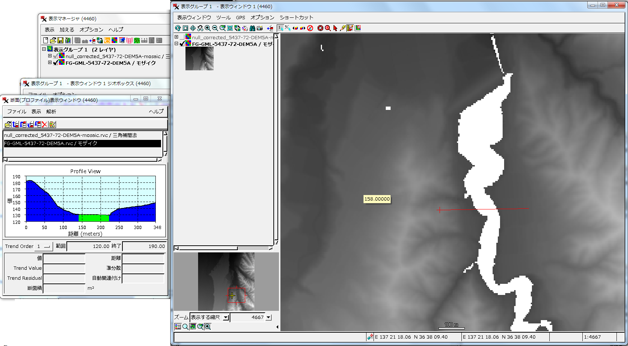
Task: Click the horizontal scrollbar under the sidebar layer list
Action: pos(224,248)
